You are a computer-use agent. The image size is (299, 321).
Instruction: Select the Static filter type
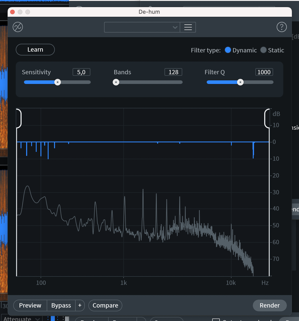coord(263,50)
